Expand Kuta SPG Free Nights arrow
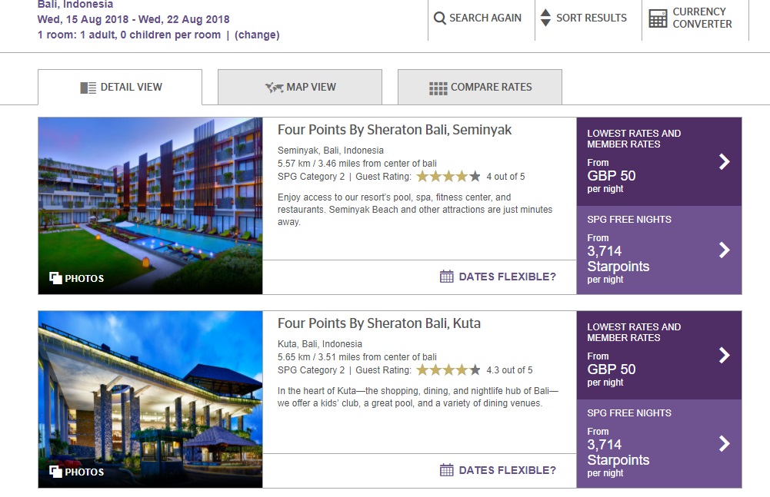The width and height of the screenshot is (770, 497). pyautogui.click(x=724, y=443)
